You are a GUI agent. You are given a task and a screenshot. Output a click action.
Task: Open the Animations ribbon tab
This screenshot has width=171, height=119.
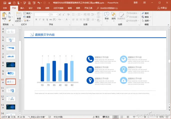[x=47, y=8]
